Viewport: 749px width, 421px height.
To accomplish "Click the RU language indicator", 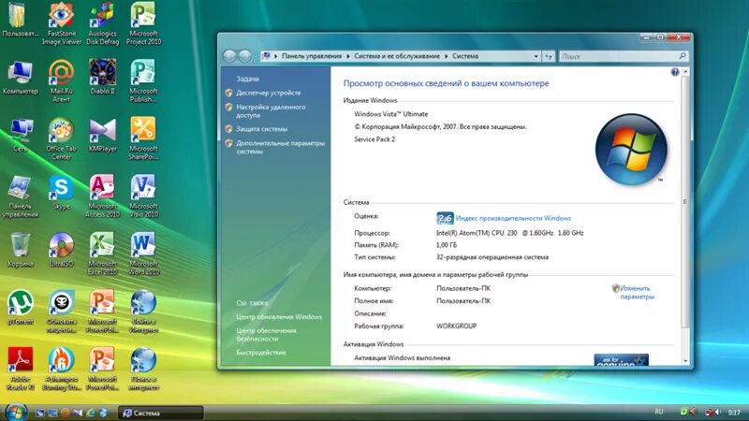I will 659,412.
